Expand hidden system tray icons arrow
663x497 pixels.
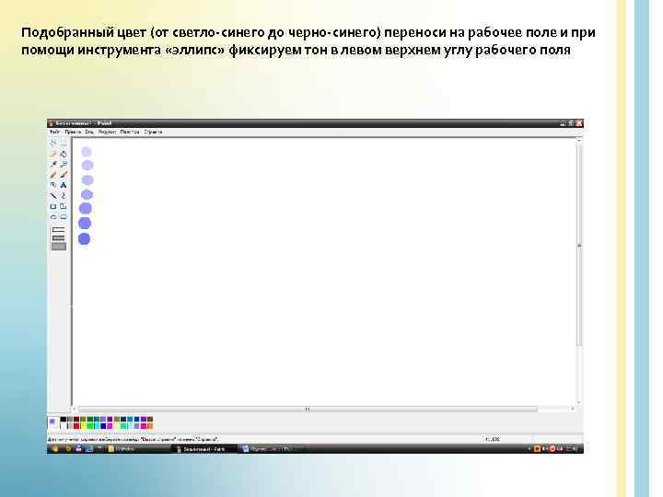tap(529, 449)
